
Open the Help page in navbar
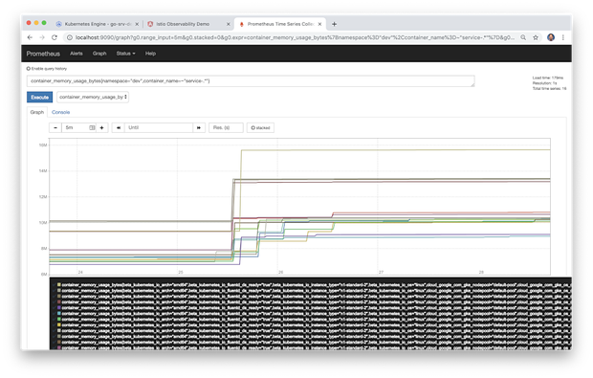(150, 54)
